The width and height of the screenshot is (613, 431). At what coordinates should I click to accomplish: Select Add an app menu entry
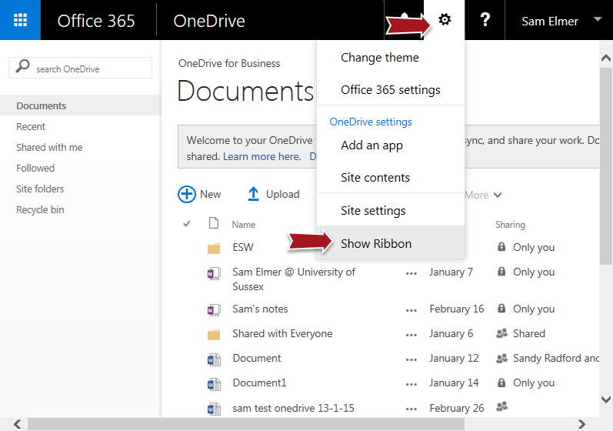[x=371, y=145]
